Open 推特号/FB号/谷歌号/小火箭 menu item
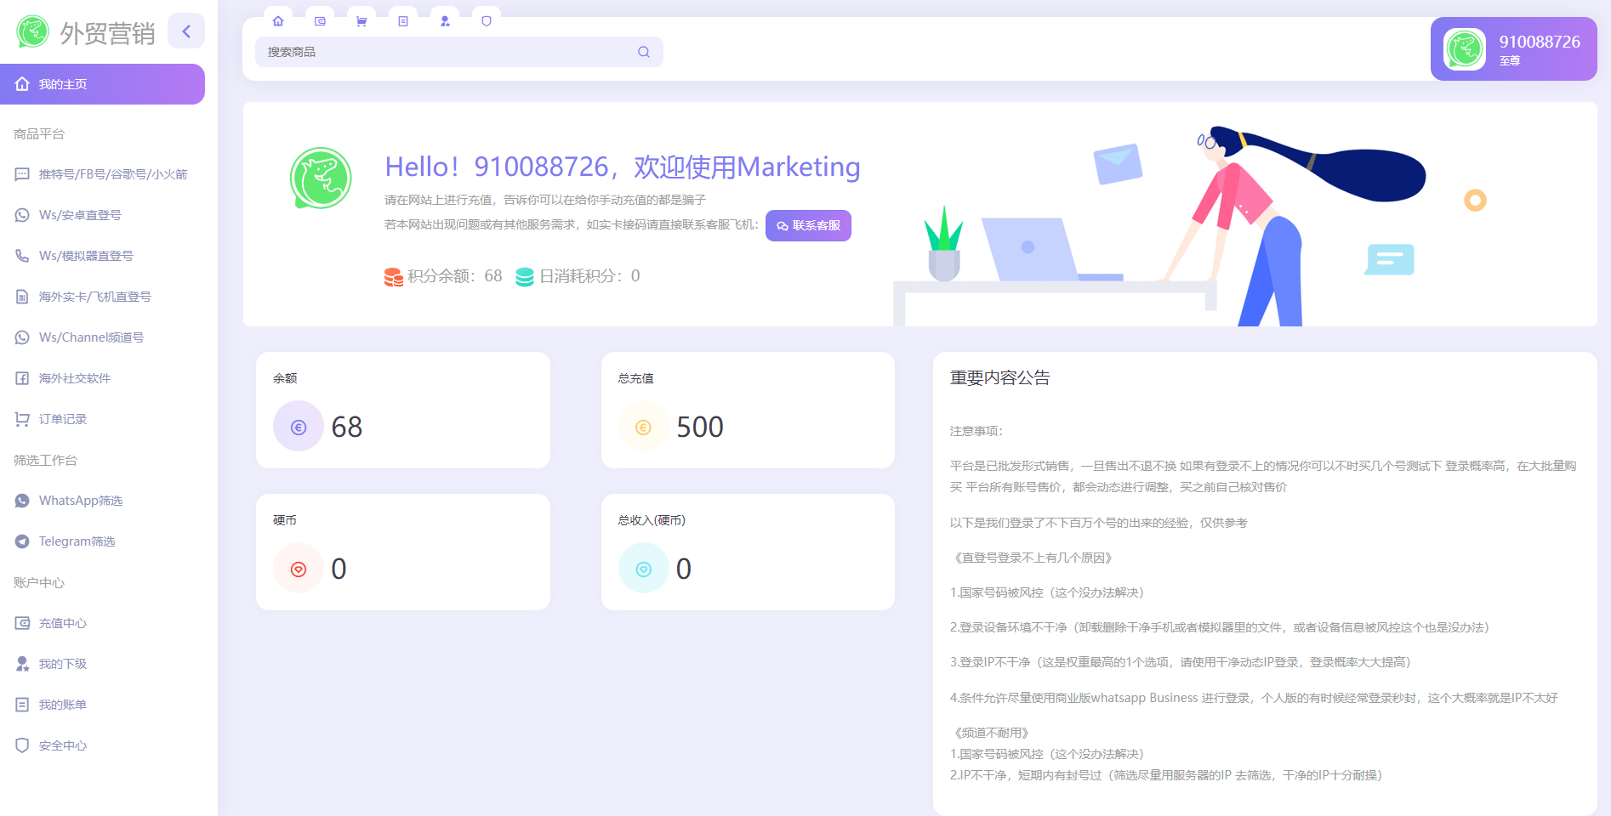Screen dimensions: 1611x816 [112, 174]
